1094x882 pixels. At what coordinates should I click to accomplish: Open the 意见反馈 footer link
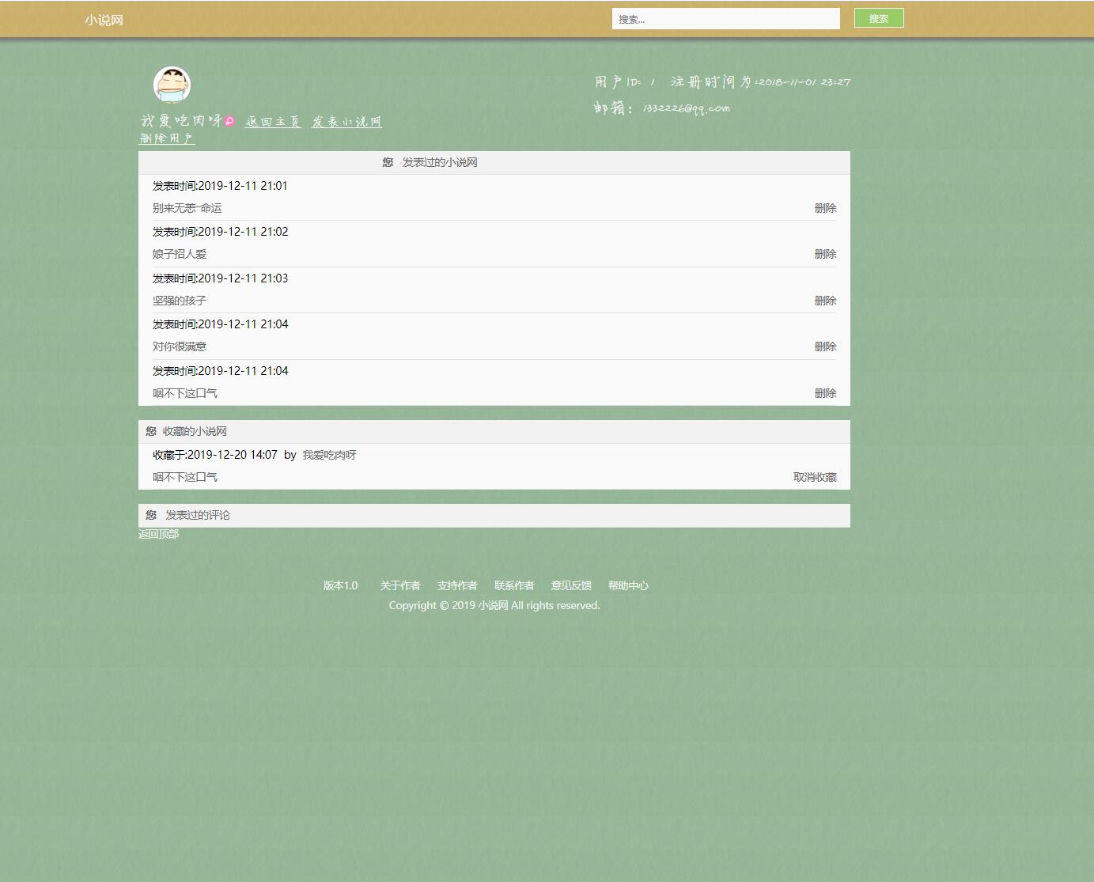571,585
